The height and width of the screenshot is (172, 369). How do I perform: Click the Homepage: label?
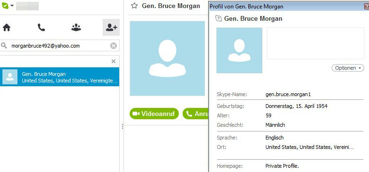click(x=230, y=166)
